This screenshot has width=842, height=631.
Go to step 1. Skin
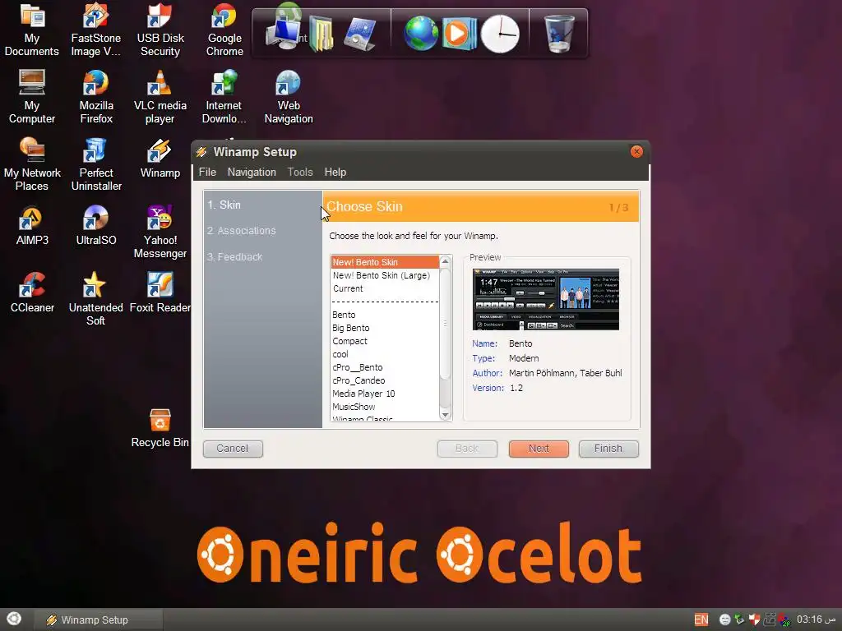(x=224, y=205)
